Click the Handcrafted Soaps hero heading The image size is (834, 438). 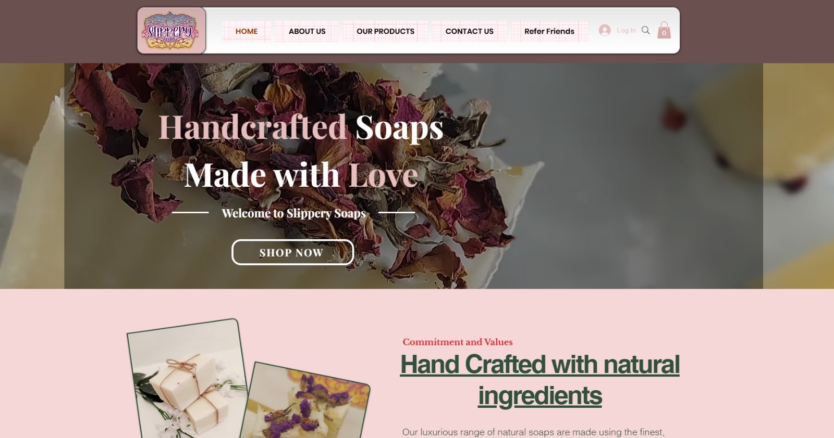(301, 127)
